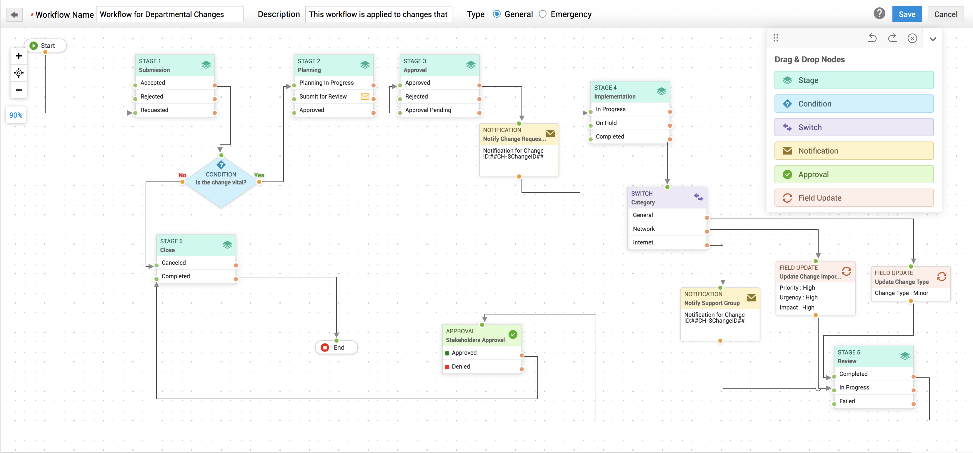Select the Condition node from the palette

point(854,104)
